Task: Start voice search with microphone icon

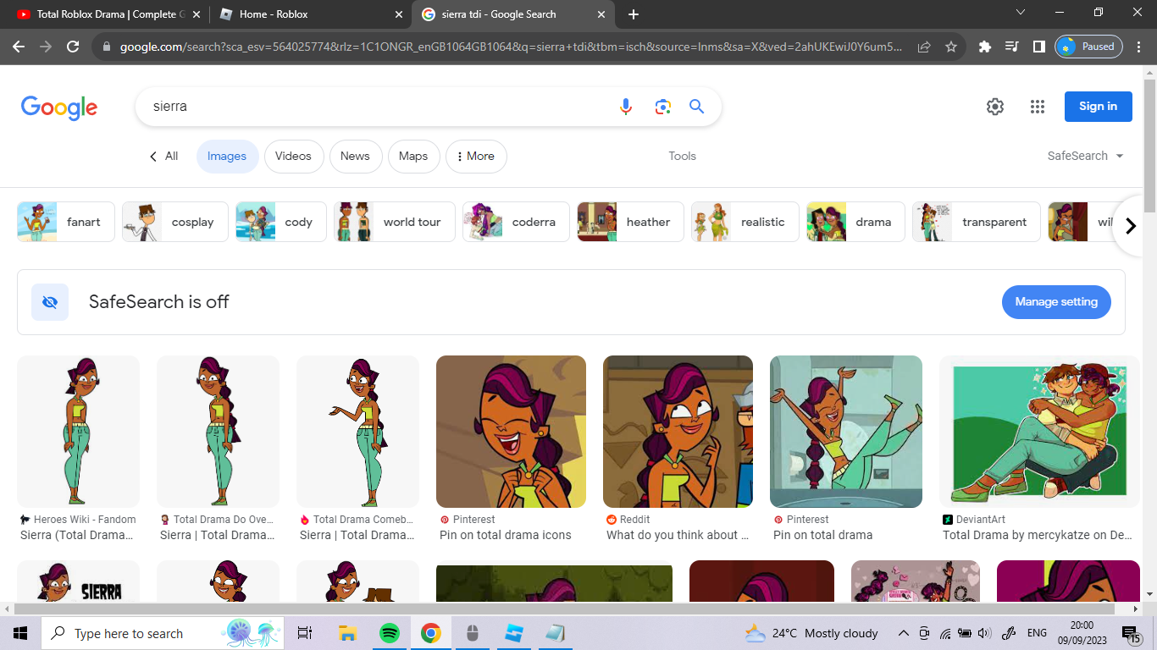Action: coord(626,107)
